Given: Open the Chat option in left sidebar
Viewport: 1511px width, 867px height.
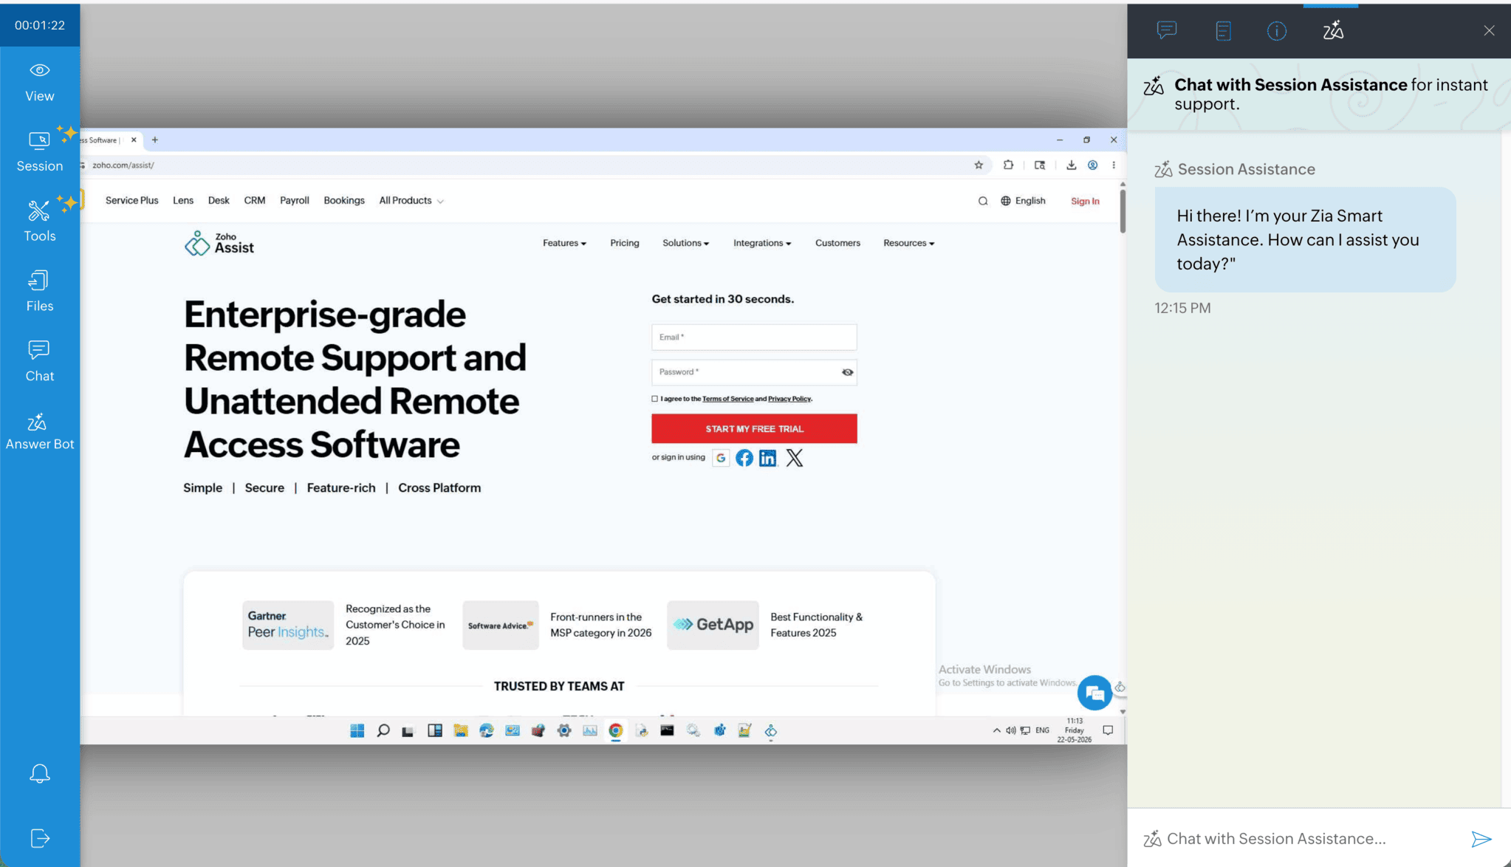Looking at the screenshot, I should [40, 361].
